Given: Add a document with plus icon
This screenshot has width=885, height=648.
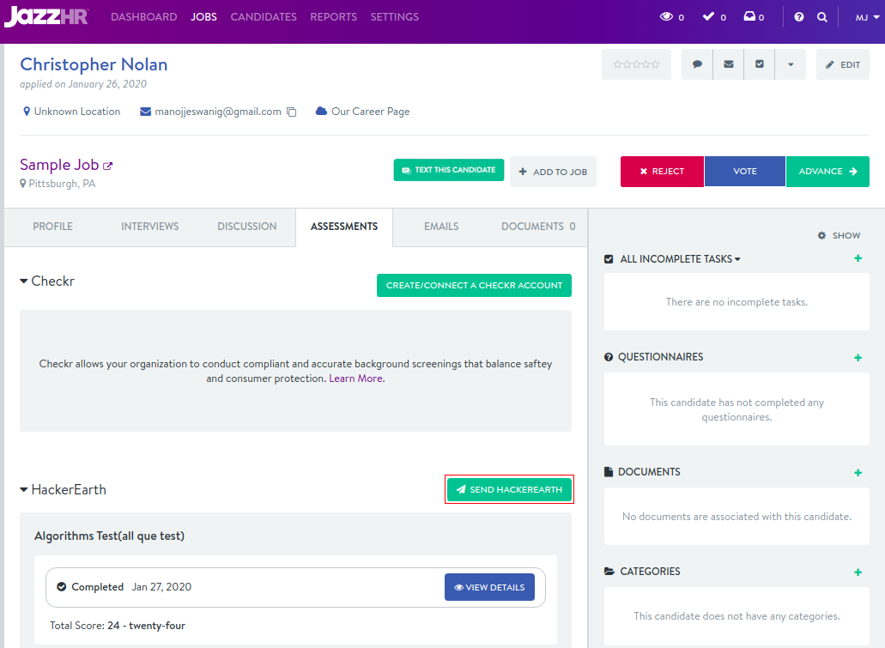Looking at the screenshot, I should pos(858,473).
